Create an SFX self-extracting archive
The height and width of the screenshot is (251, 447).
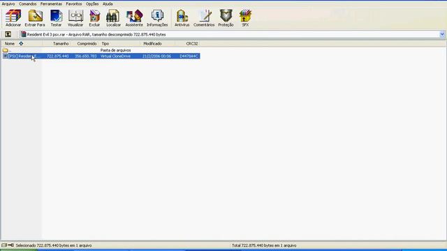[245, 18]
